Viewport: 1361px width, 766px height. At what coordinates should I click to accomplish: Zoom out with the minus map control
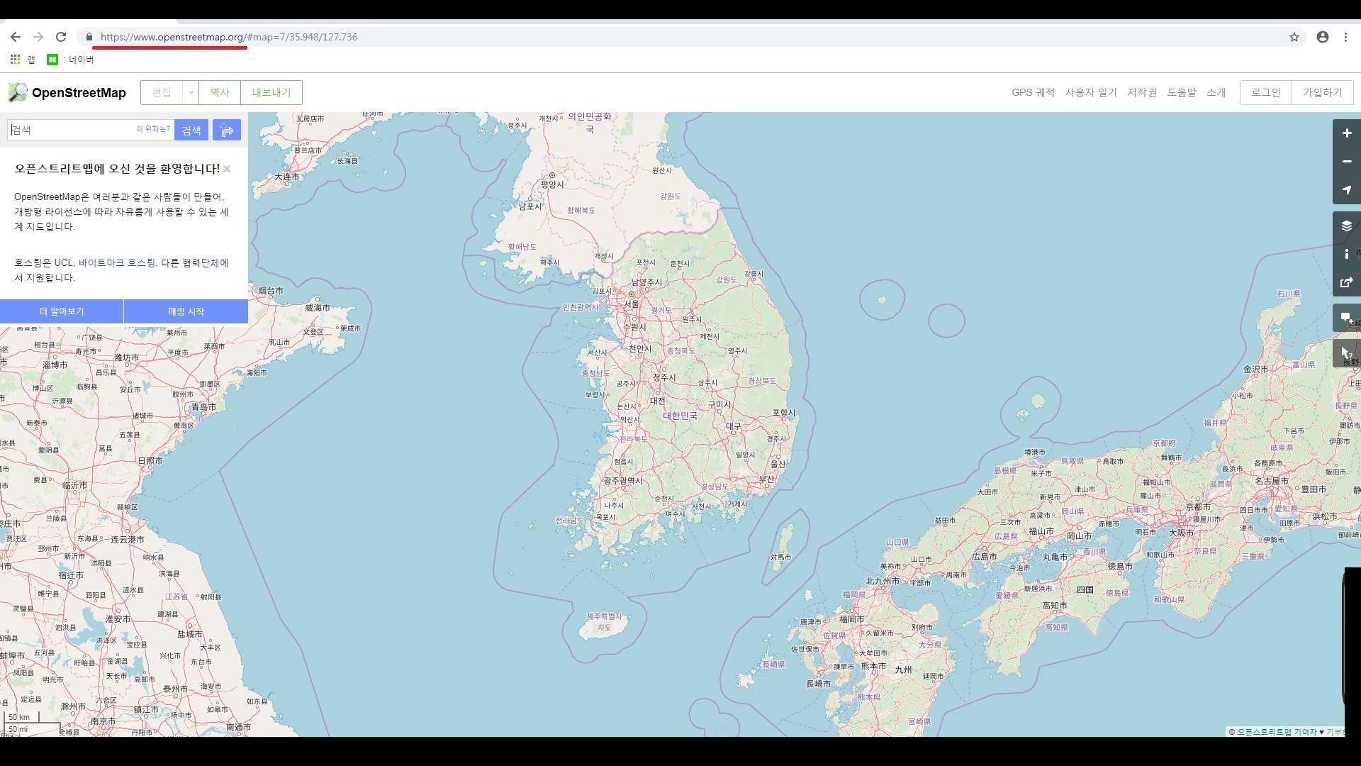1347,162
